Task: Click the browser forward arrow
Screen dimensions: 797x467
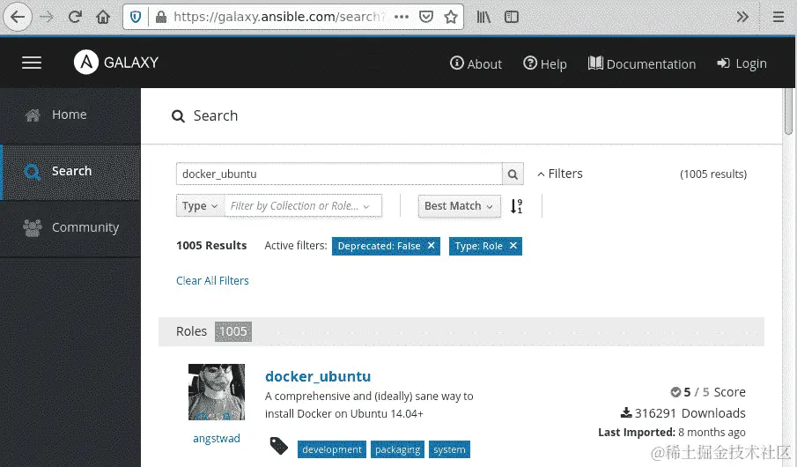Action: [47, 18]
